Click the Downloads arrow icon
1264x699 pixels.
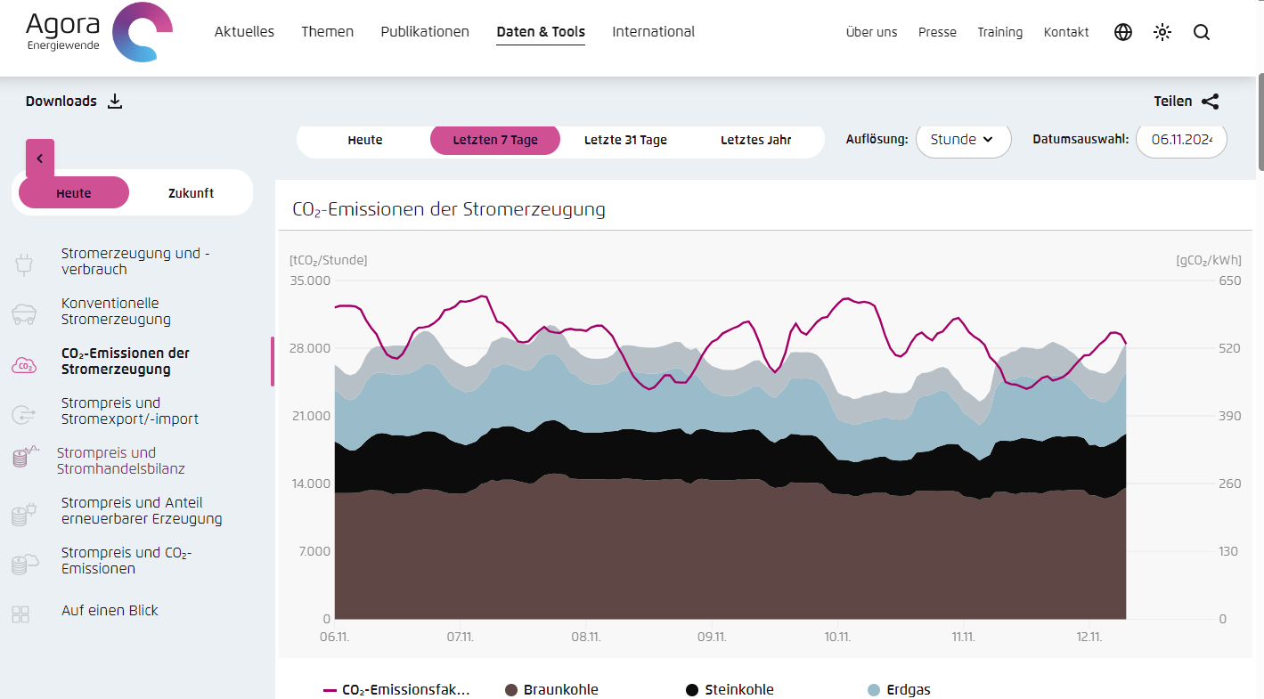(114, 102)
